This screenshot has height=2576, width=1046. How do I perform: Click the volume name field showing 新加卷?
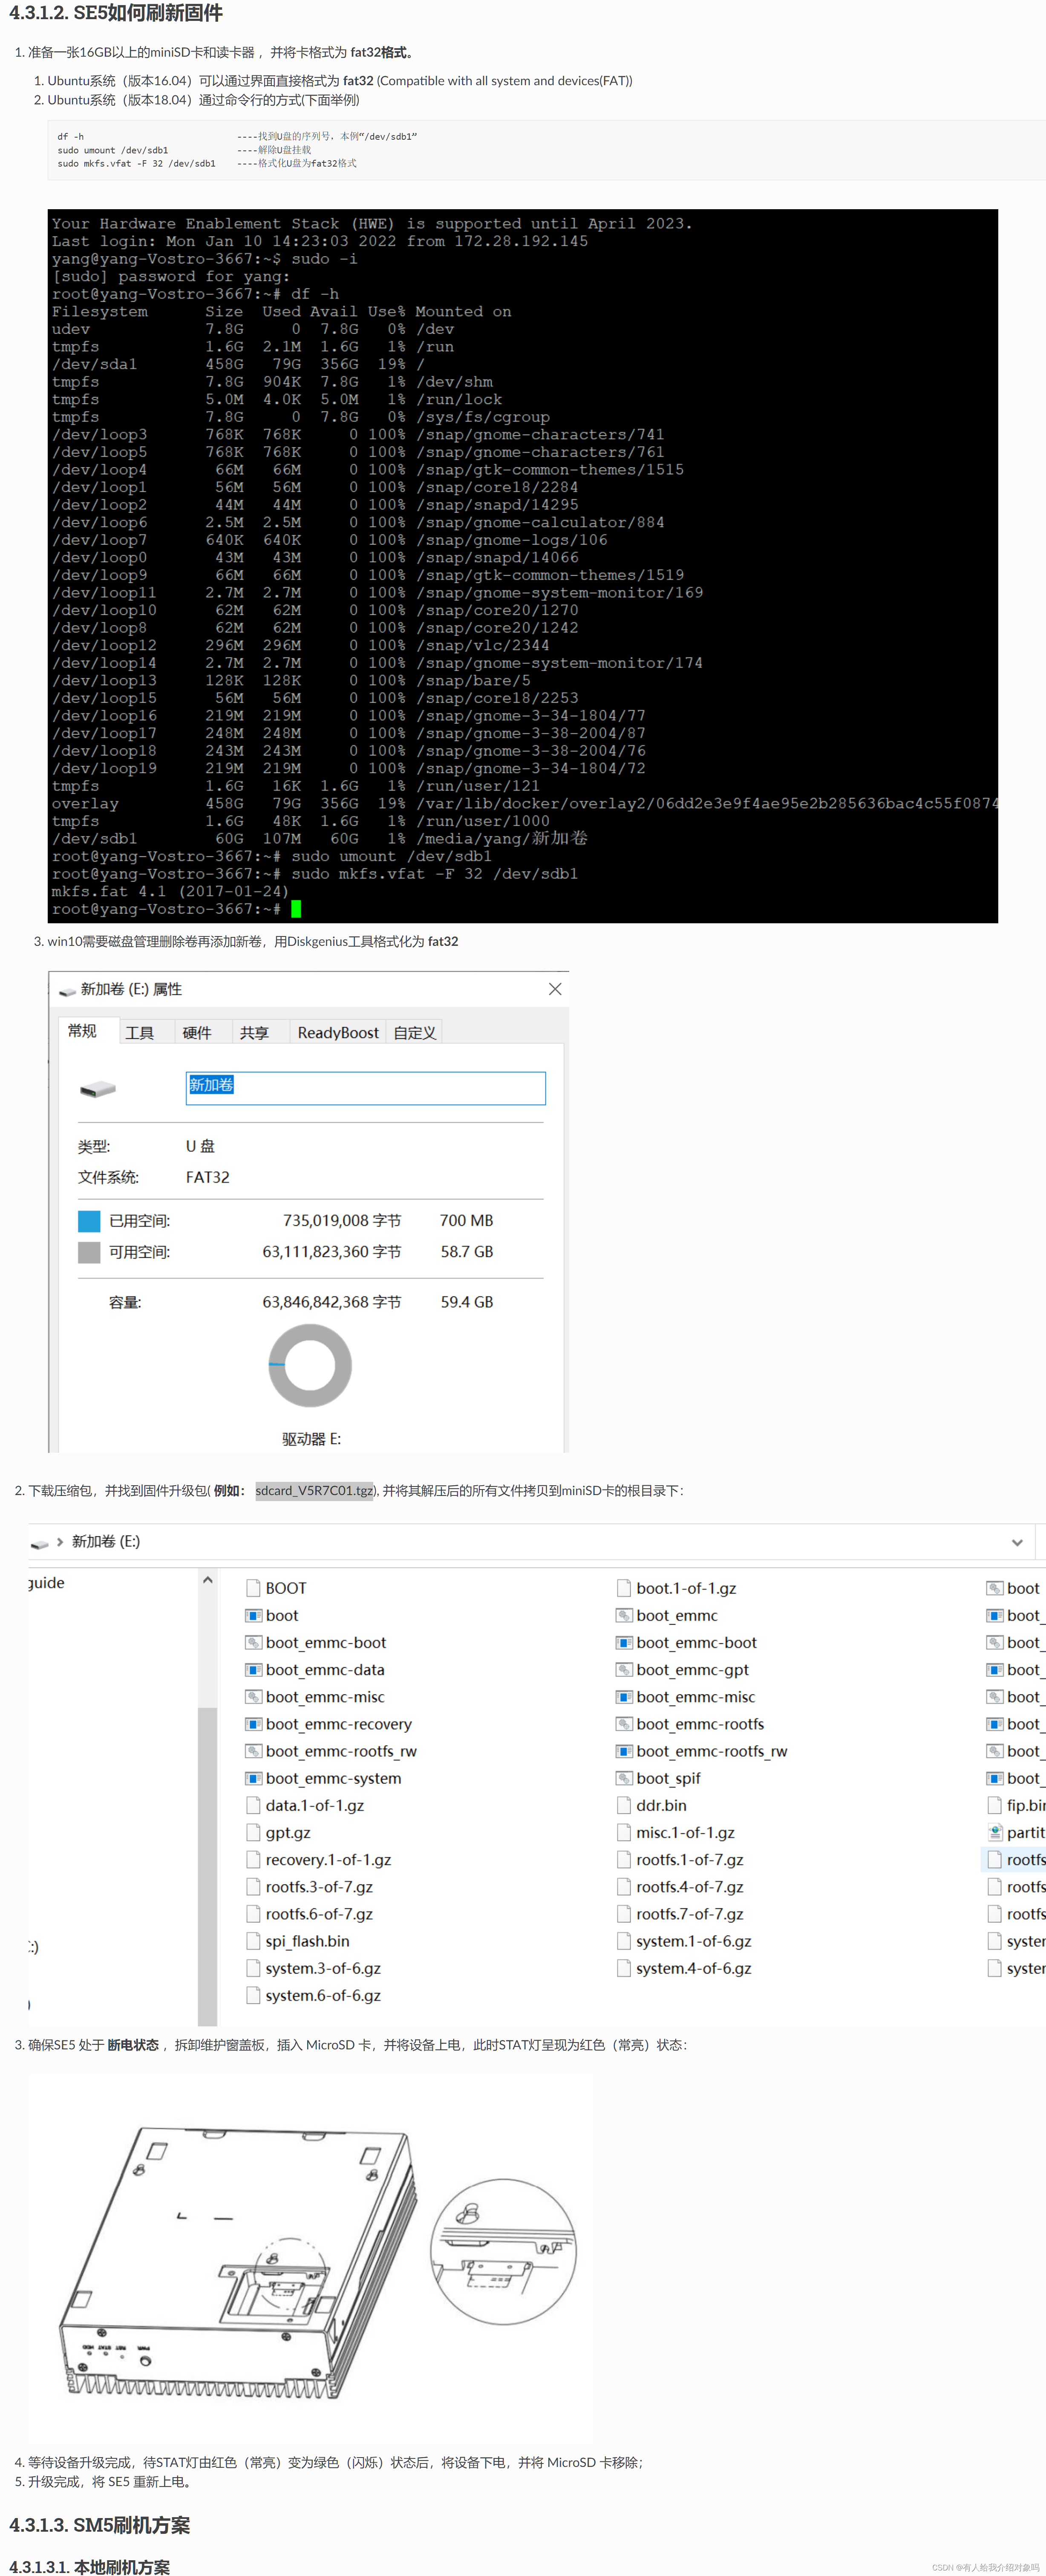(365, 1088)
